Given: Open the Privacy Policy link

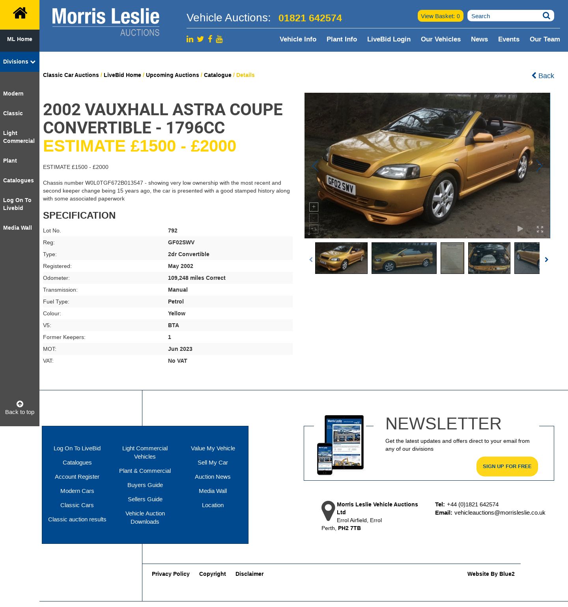Looking at the screenshot, I should coord(171,574).
